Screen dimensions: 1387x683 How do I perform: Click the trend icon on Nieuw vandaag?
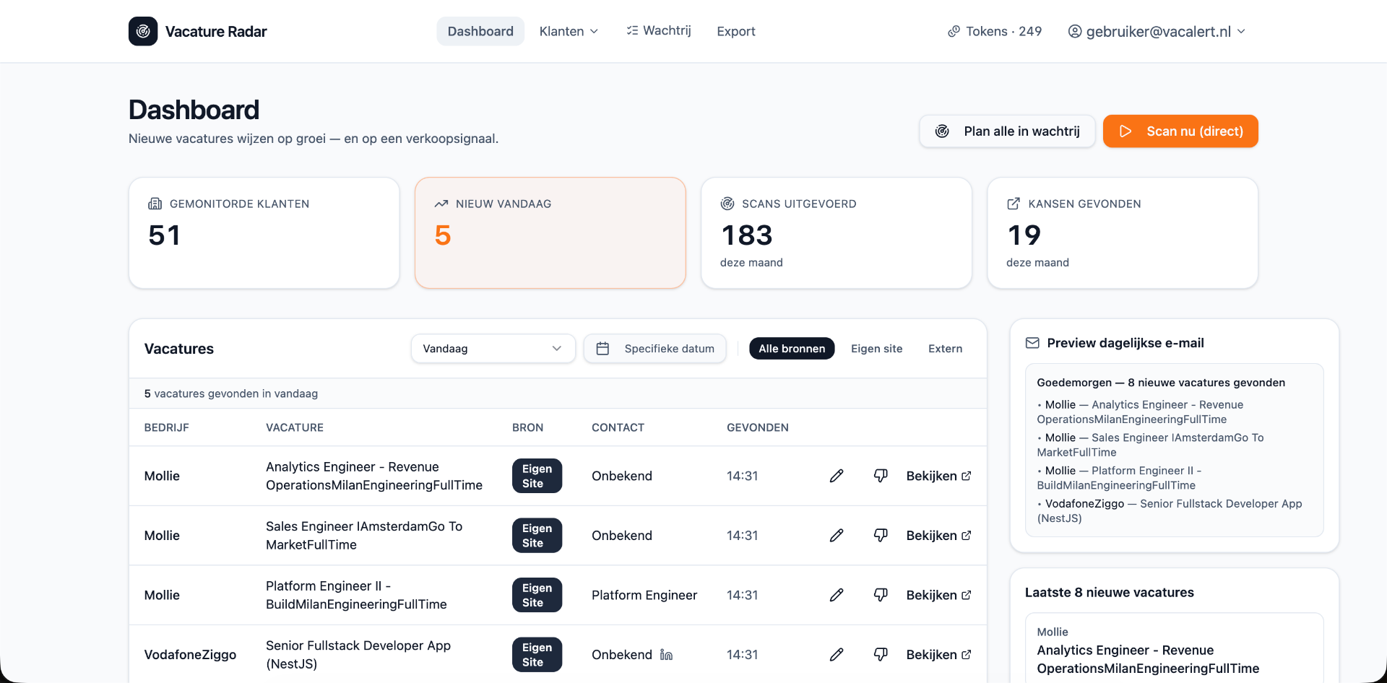point(441,204)
